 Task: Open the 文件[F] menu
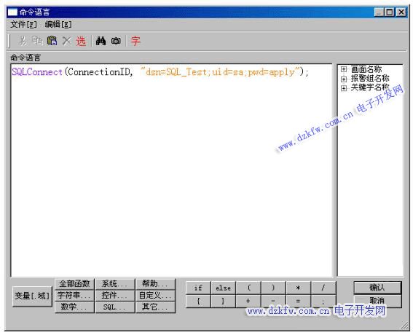point(23,25)
